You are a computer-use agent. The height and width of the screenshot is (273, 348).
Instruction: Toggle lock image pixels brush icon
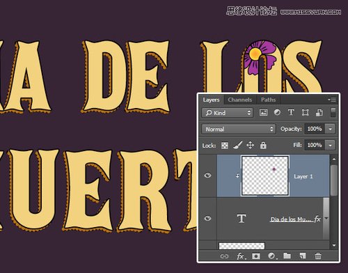[x=237, y=146]
